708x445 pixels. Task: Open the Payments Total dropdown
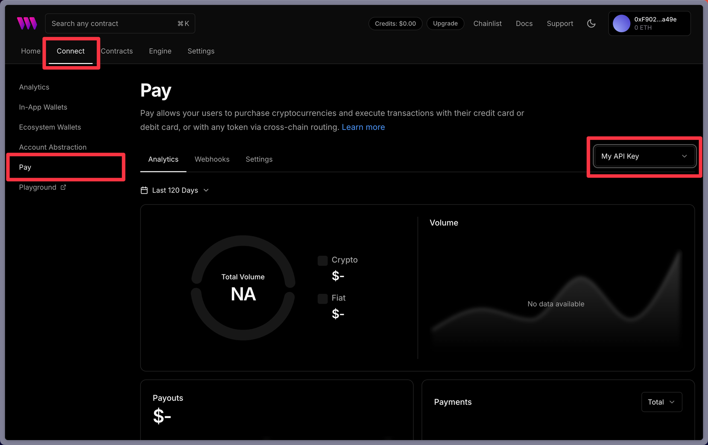661,402
